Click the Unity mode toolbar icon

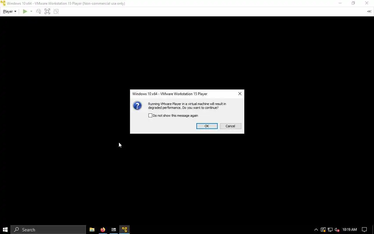56,11
